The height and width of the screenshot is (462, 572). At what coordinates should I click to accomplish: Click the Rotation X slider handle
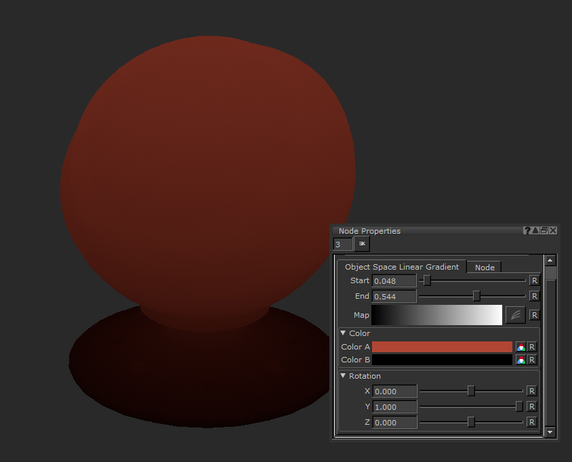point(471,391)
